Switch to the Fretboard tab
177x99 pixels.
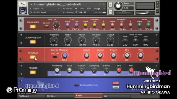32,96
